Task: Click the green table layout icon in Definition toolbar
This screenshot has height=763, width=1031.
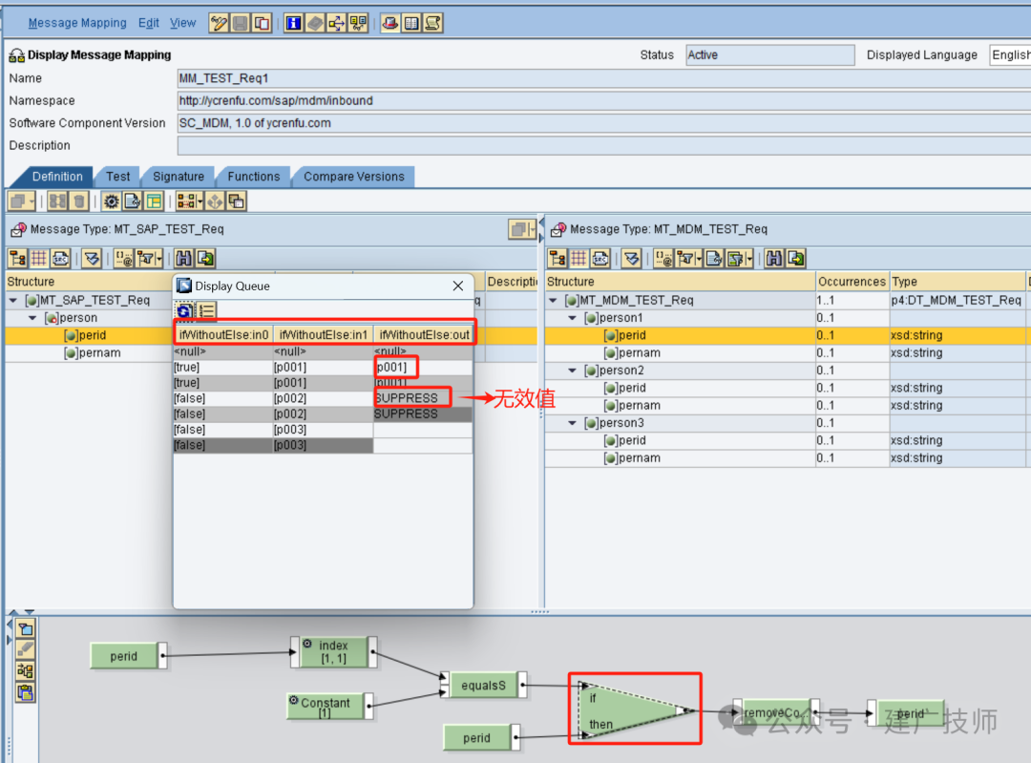Action: pos(154,201)
